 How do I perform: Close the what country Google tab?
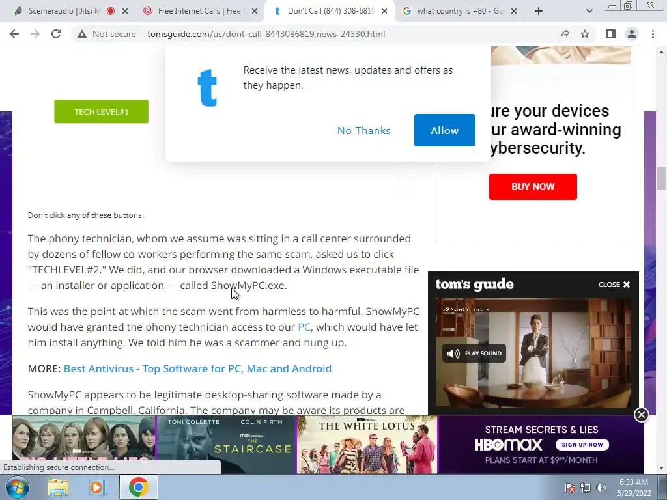(514, 11)
